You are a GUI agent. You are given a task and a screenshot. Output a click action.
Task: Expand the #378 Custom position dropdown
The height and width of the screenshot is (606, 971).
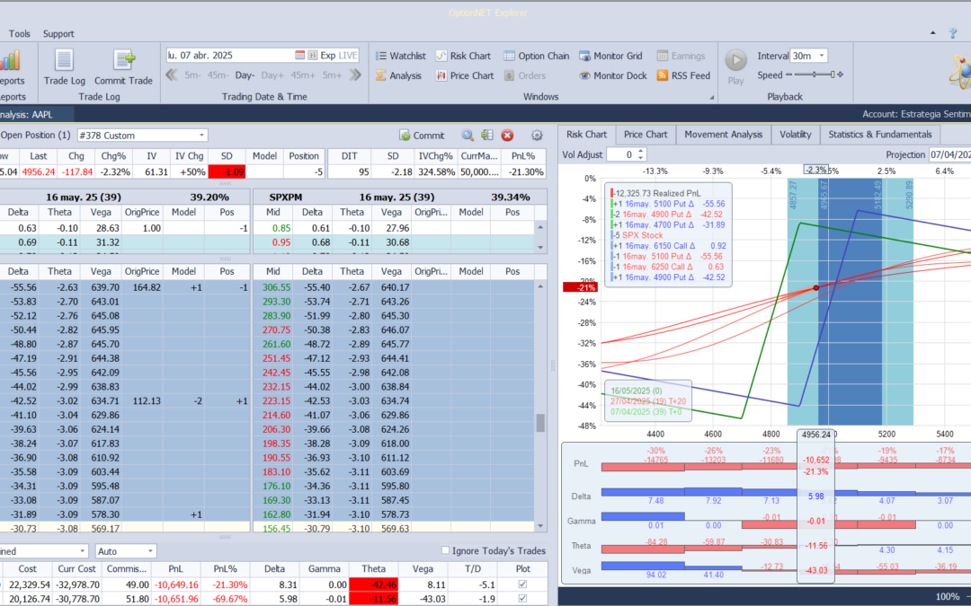pyautogui.click(x=202, y=136)
